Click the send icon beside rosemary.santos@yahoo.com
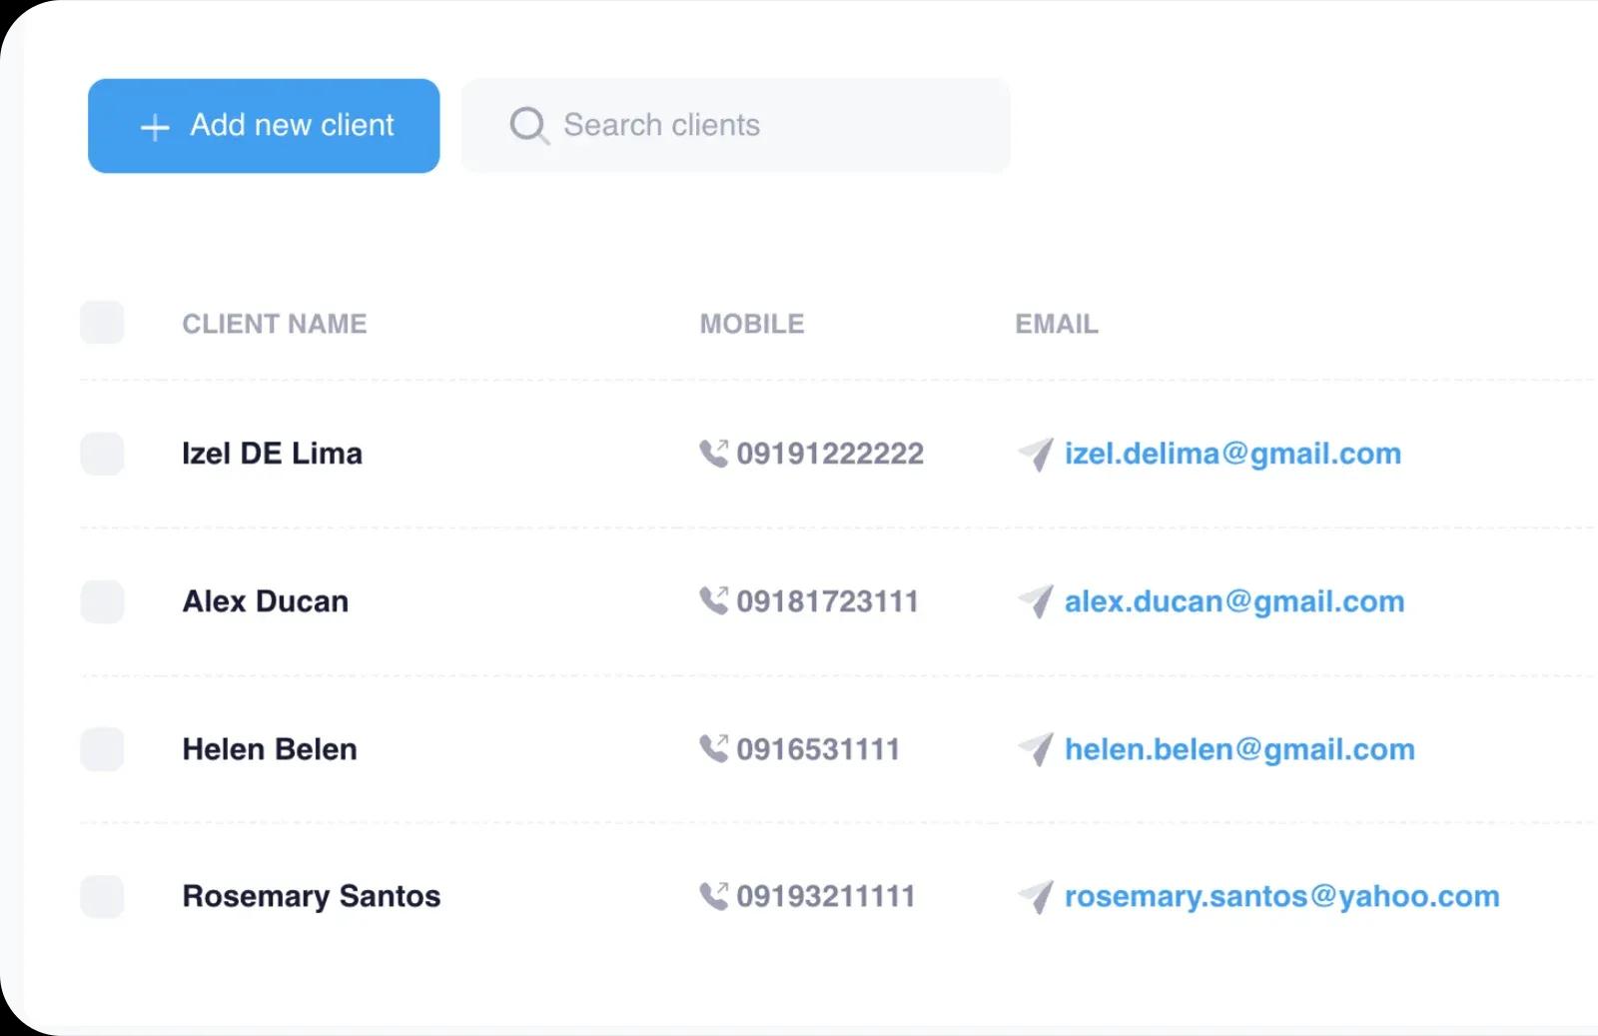 tap(1035, 896)
